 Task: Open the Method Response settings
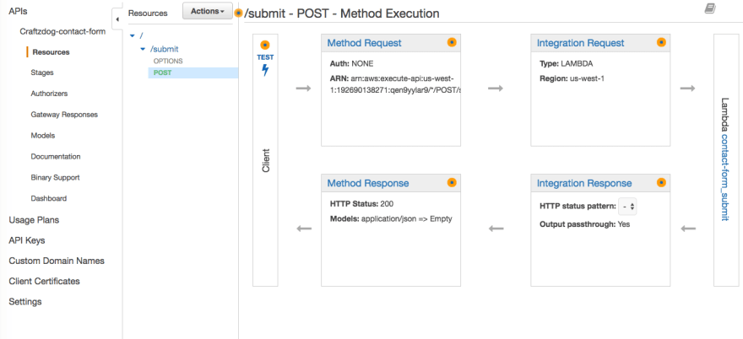click(x=368, y=183)
